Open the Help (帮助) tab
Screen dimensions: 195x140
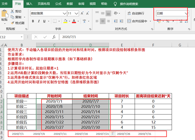(x=104, y=4)
